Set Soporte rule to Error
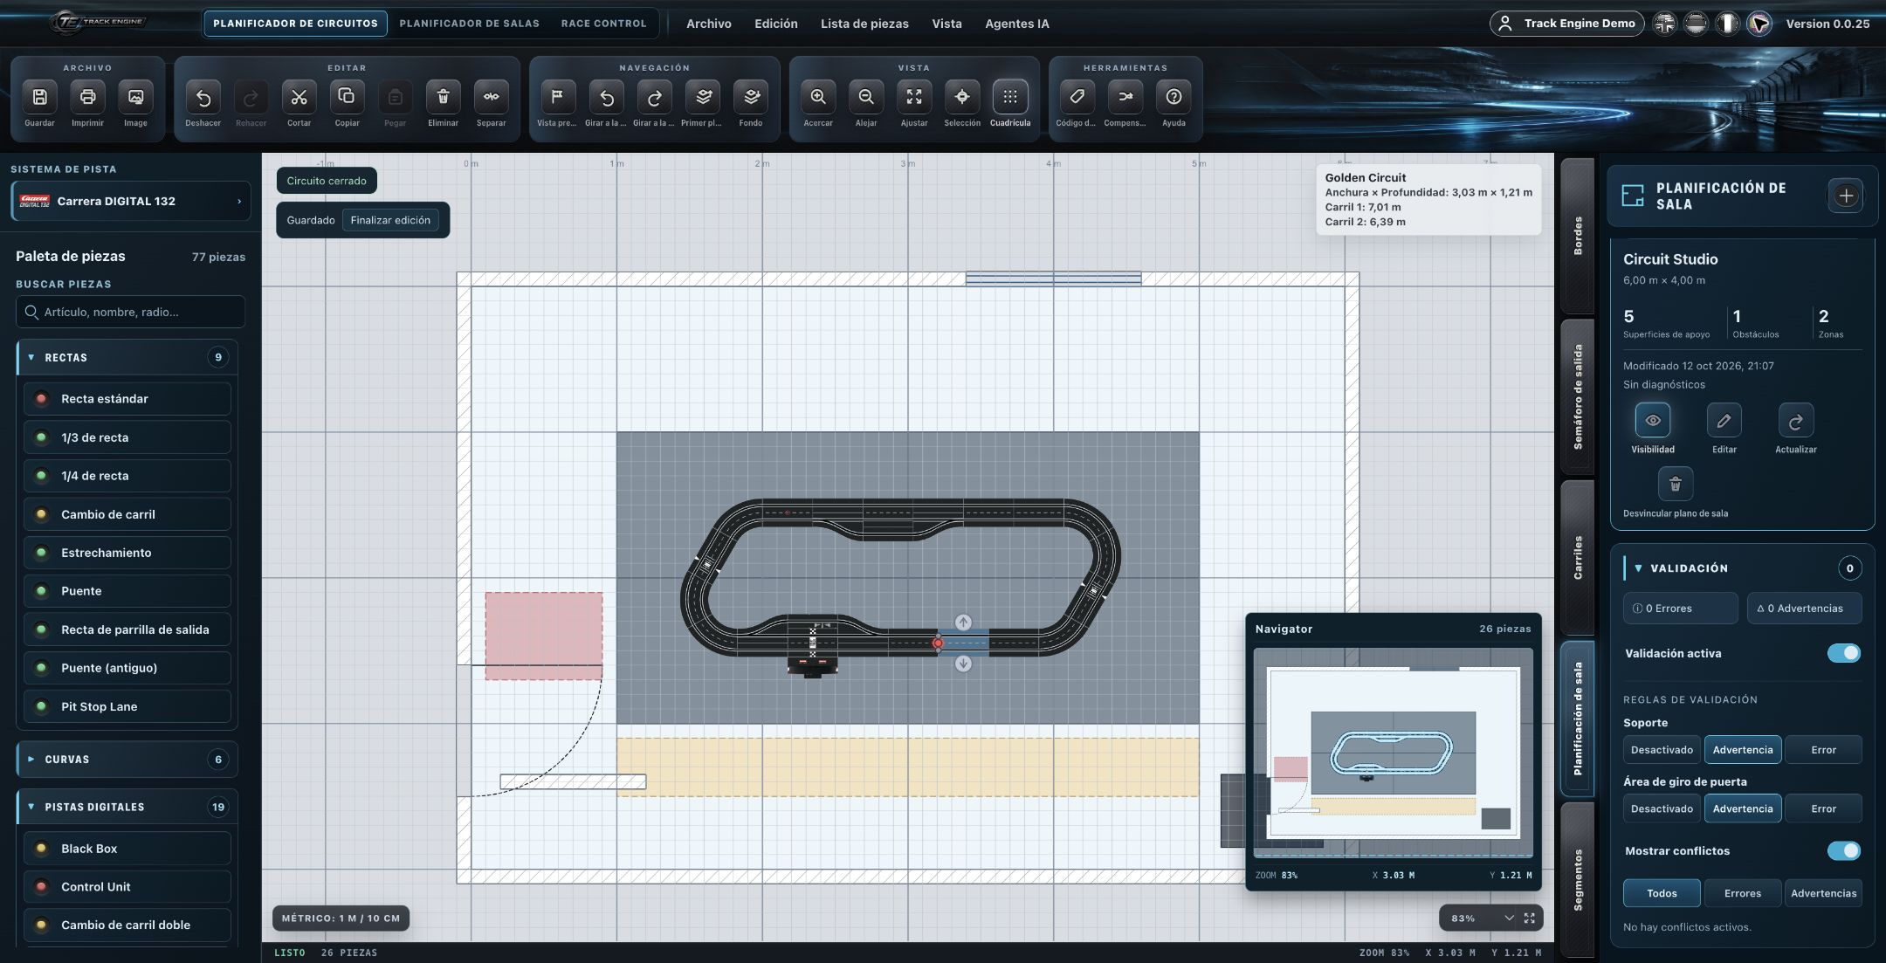 coord(1823,750)
